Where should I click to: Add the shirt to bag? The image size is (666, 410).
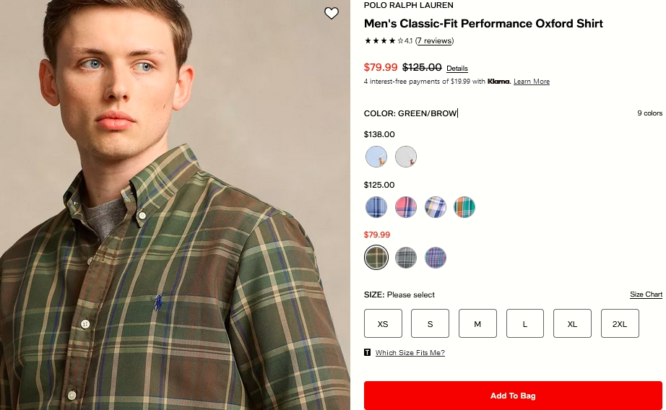[513, 396]
